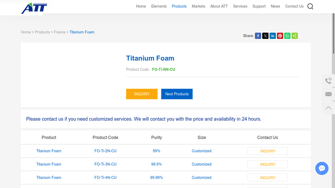This screenshot has width=335, height=188.
Task: Click the Size column header
Action: tap(201, 137)
